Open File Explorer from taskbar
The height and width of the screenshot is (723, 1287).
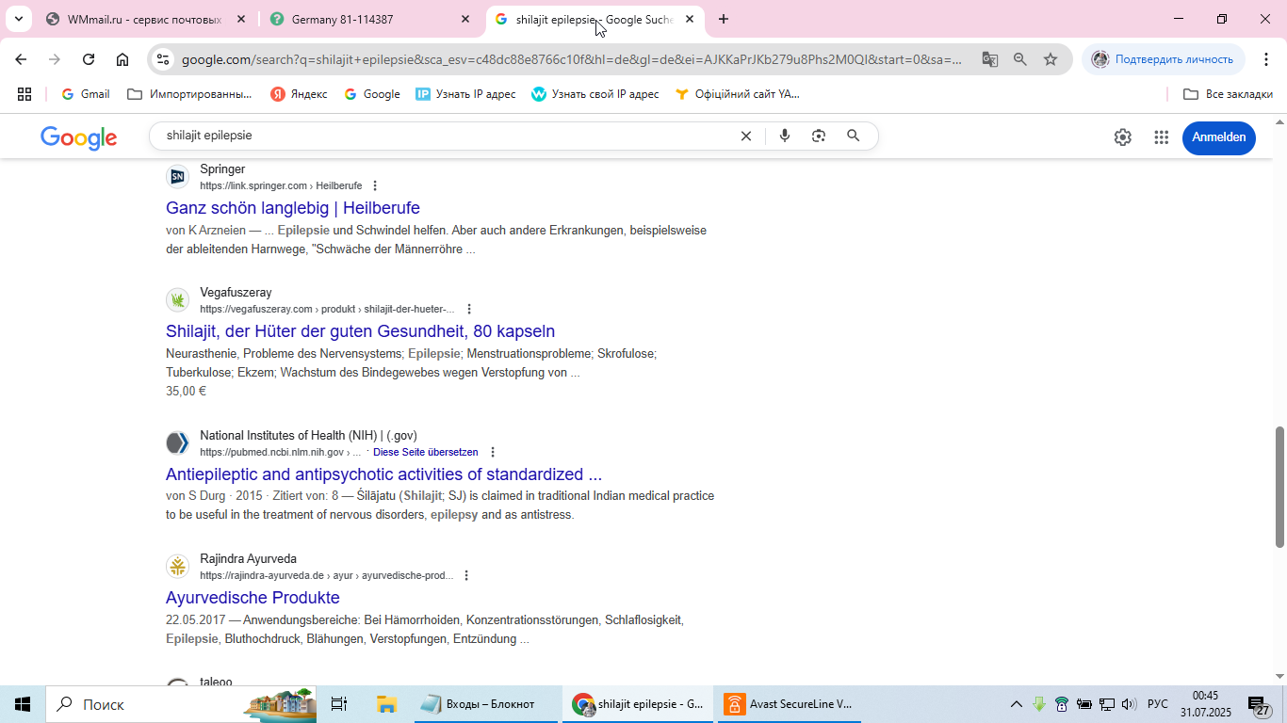386,704
